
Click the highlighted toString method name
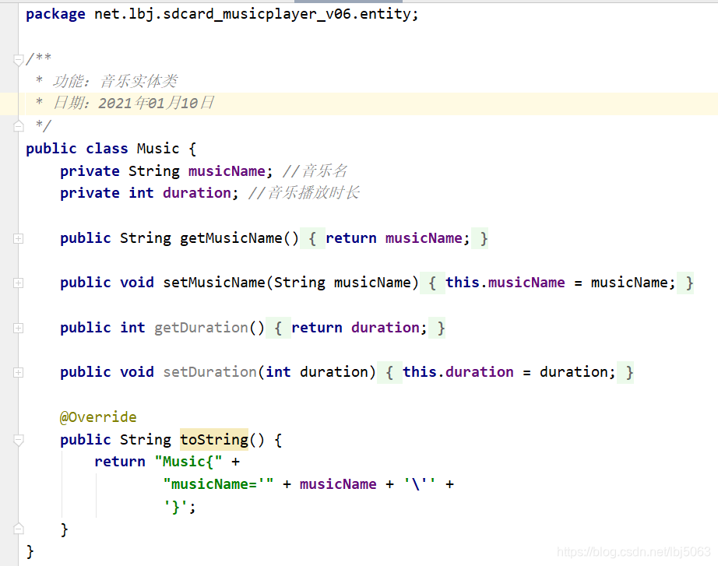pos(214,440)
